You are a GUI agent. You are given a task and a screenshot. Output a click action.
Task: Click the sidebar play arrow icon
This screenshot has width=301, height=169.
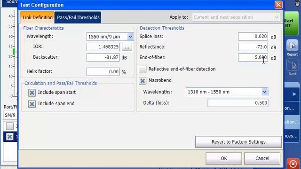point(294,94)
